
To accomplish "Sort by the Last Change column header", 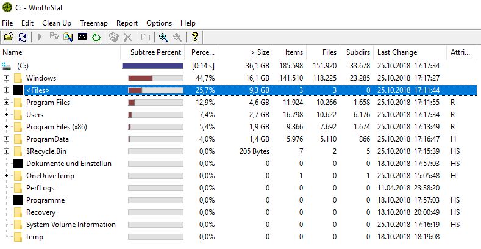I will [410, 52].
